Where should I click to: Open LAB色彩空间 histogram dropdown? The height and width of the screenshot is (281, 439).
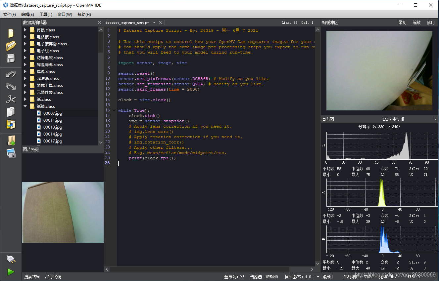[x=409, y=119]
